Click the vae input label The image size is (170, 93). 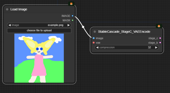(98, 43)
